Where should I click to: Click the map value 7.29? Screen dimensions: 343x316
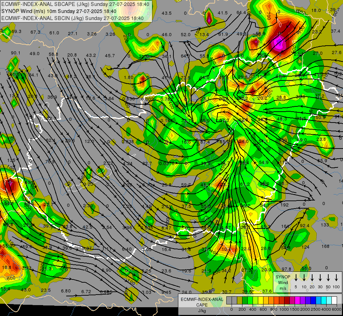coord(127,206)
